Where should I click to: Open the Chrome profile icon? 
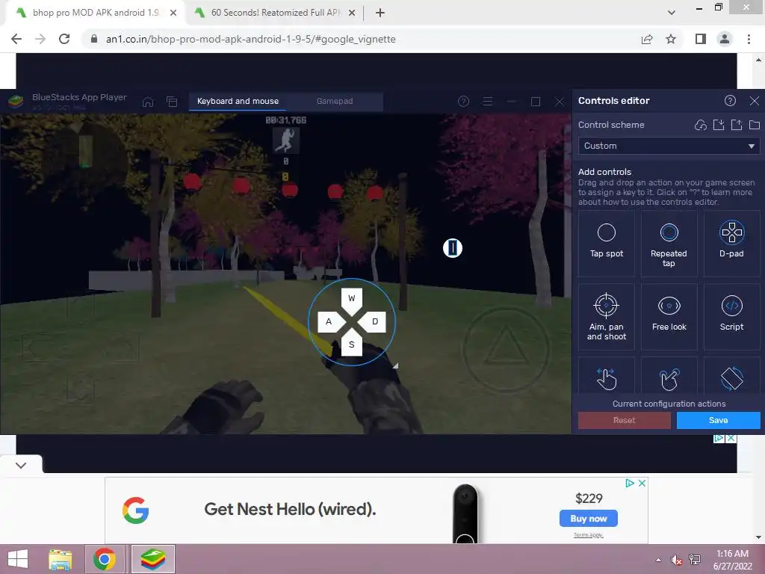coord(725,39)
